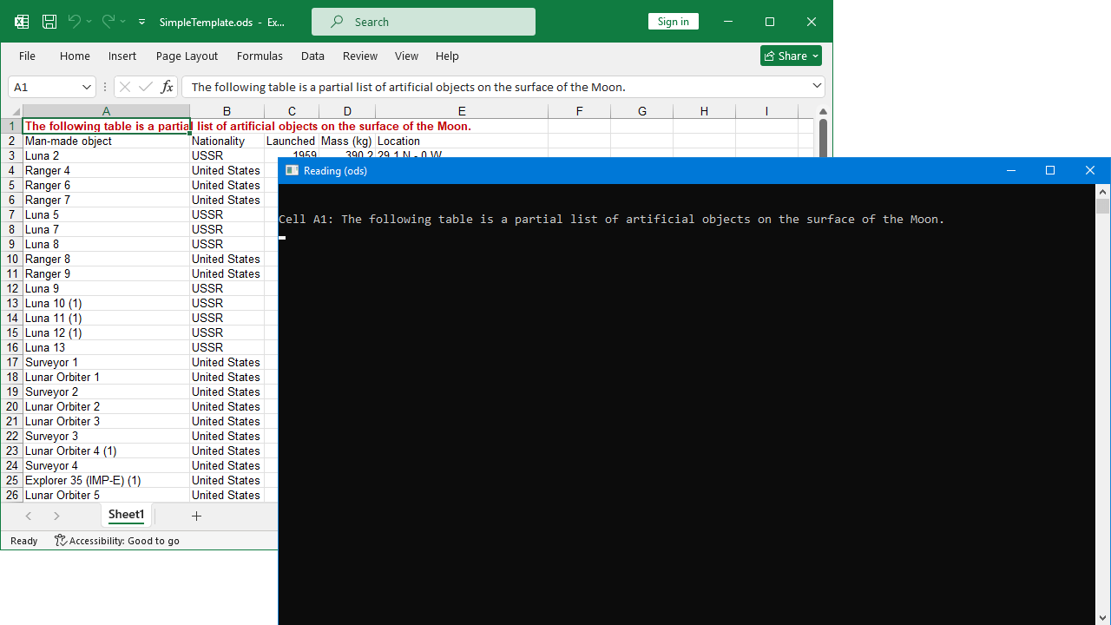Add a new sheet with plus icon
The width and height of the screenshot is (1111, 625).
click(x=196, y=516)
